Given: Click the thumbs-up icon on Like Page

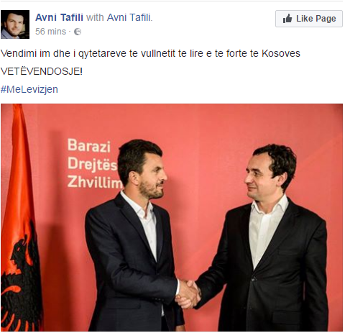Looking at the screenshot, I should [x=287, y=19].
